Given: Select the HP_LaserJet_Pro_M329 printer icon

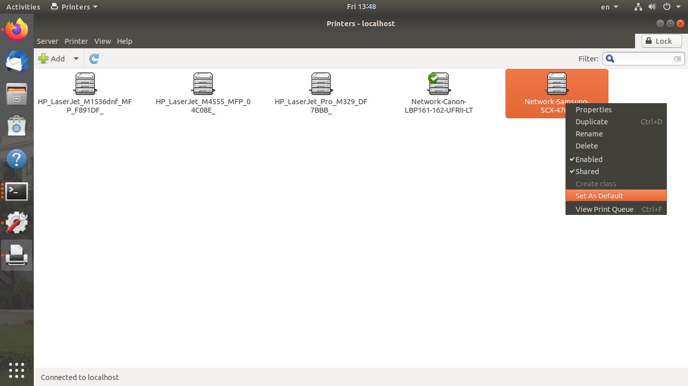Looking at the screenshot, I should [x=321, y=84].
